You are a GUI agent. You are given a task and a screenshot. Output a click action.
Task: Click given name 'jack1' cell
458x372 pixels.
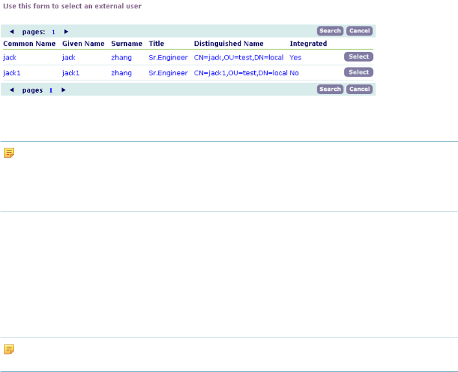pyautogui.click(x=71, y=73)
